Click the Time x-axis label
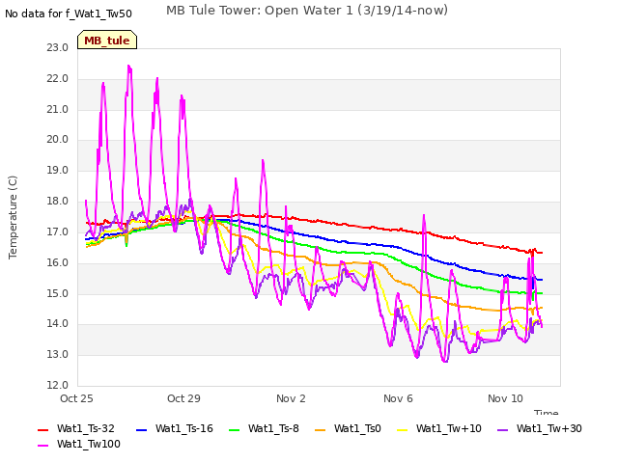This screenshot has width=618, height=463. click(x=547, y=412)
